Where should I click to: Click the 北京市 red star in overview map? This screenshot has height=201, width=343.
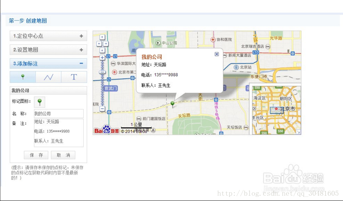click(x=276, y=109)
